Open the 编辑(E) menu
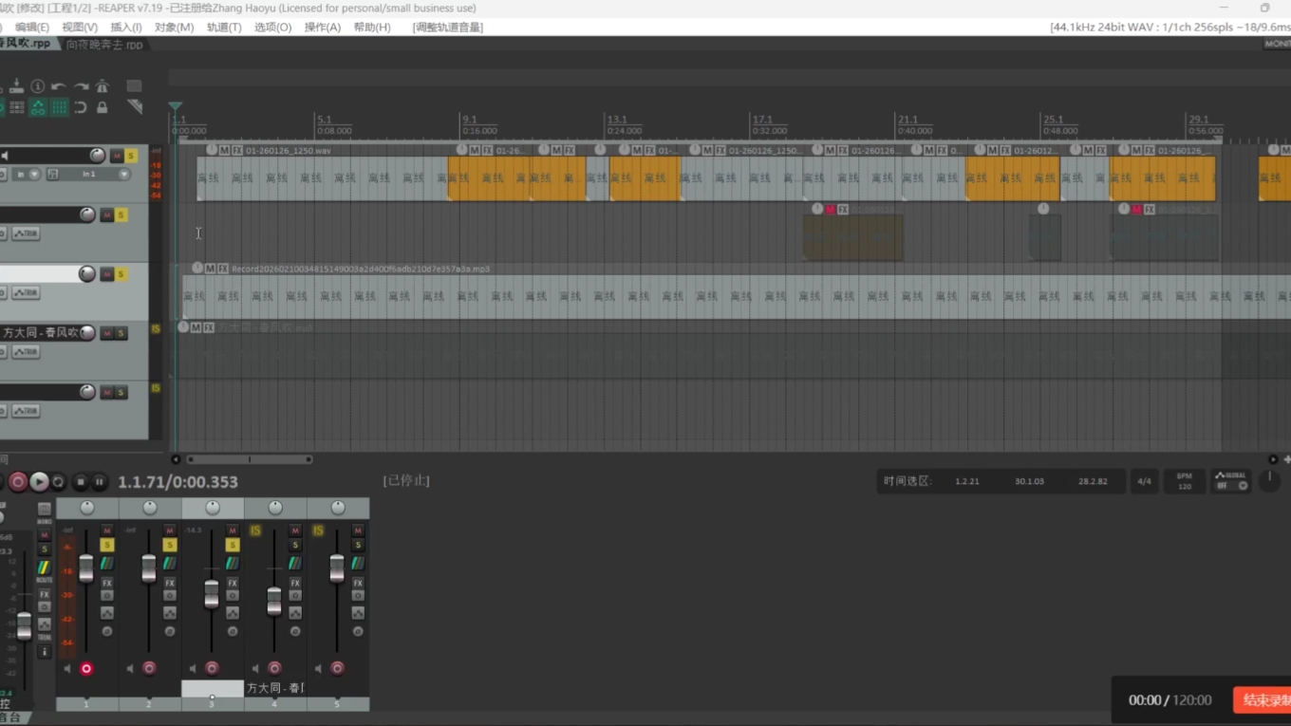This screenshot has width=1291, height=726. pos(31,28)
